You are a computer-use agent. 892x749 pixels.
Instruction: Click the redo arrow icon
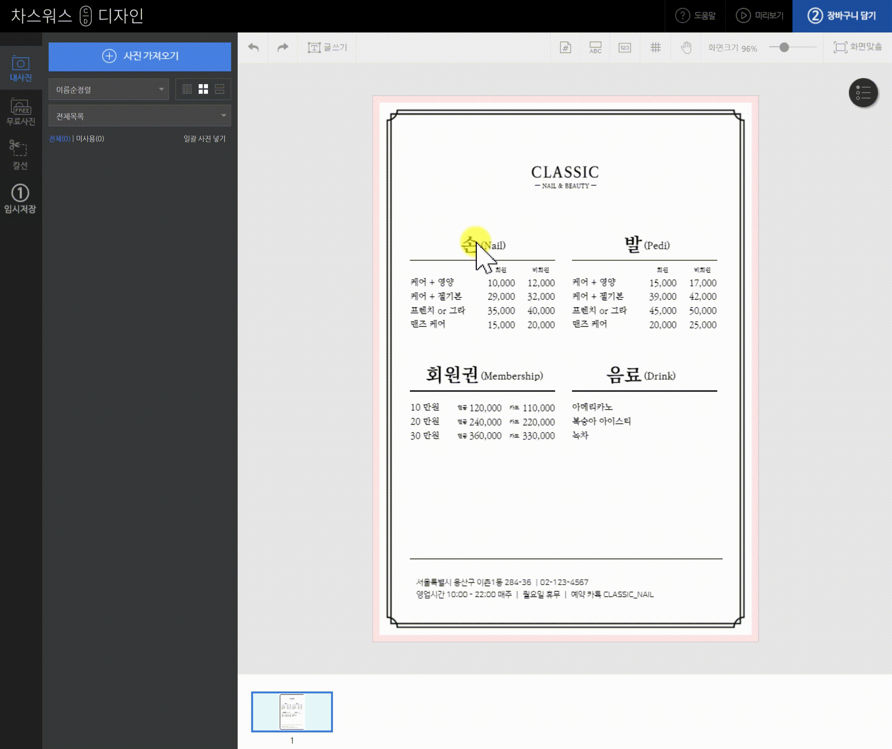pos(282,47)
